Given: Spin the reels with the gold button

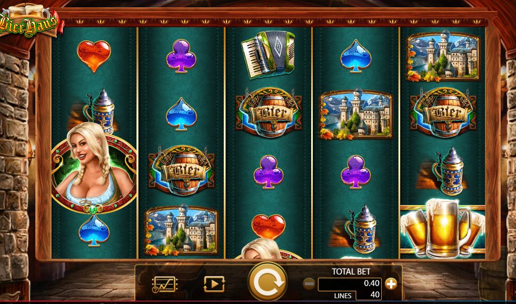Looking at the screenshot, I should tap(267, 282).
